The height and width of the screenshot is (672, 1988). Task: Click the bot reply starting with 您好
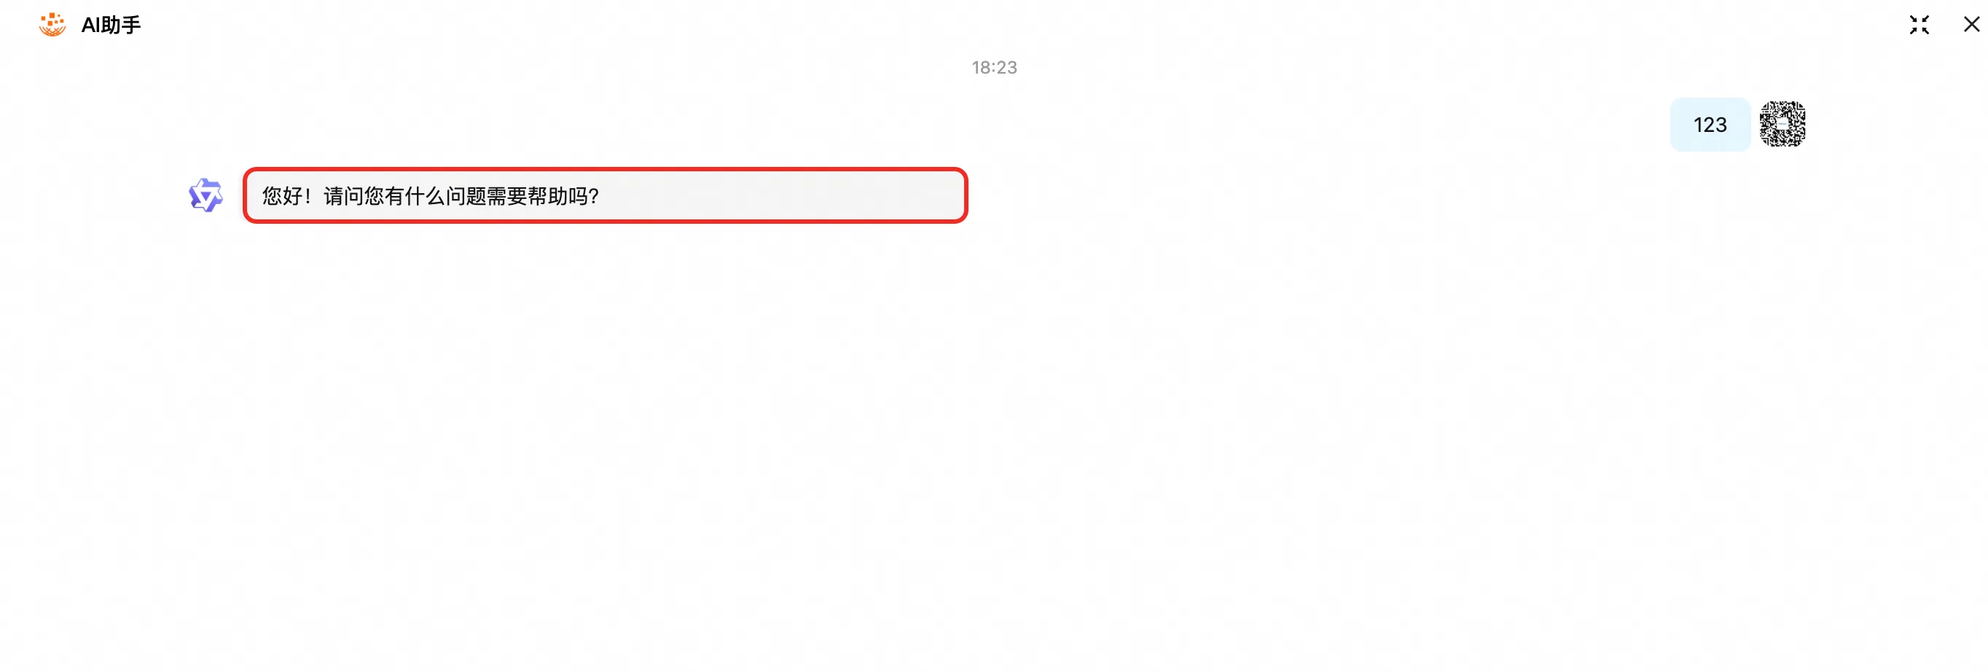click(605, 196)
